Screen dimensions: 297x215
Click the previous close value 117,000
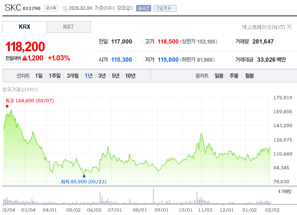pos(121,41)
